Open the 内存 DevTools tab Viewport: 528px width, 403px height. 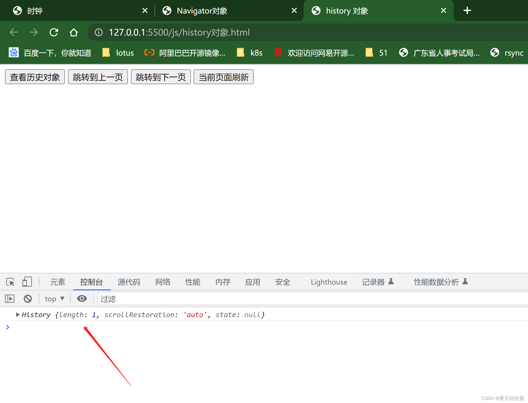(223, 282)
